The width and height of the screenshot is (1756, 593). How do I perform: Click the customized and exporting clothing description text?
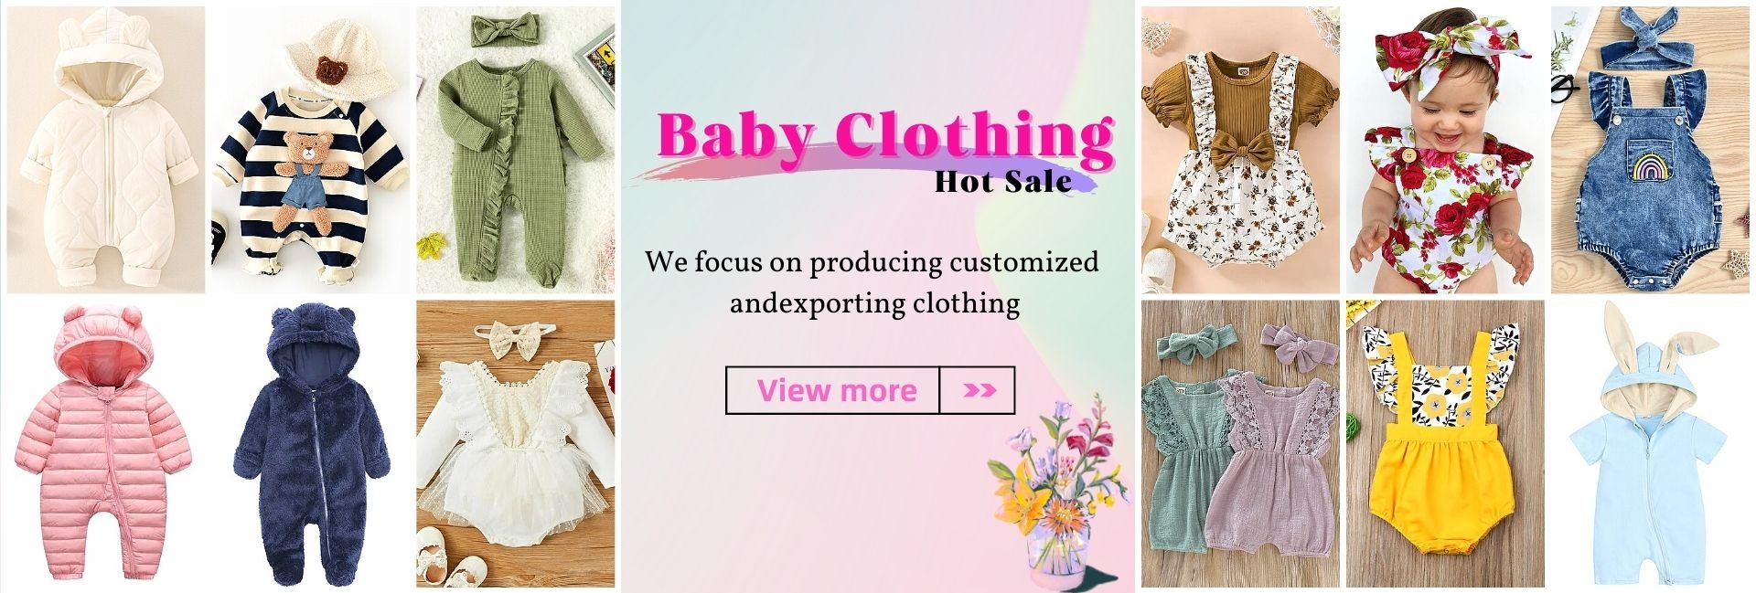872,281
